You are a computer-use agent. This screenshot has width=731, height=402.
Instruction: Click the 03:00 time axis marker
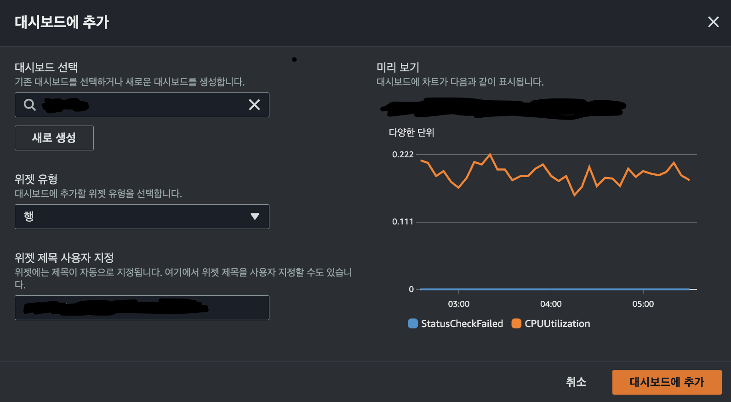point(459,304)
